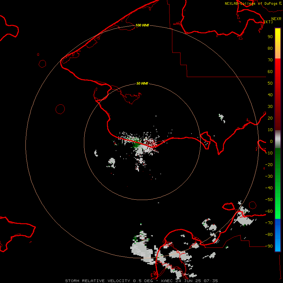Image resolution: width=283 pixels, height=283 pixels.
Task: Click the -90 value on velocity scale
Action: tap(269, 246)
